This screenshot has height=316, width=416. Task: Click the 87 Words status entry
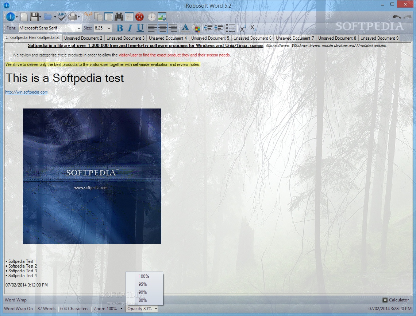click(x=46, y=309)
